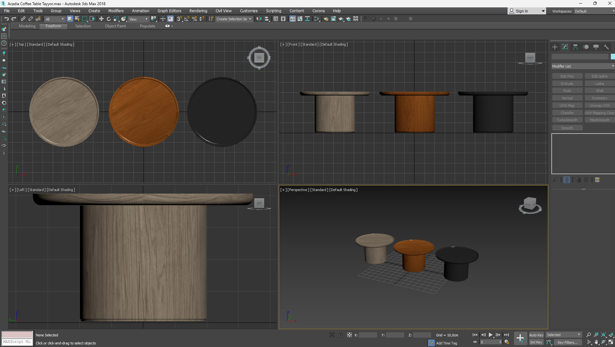Toggle Select Object mode button

pyautogui.click(x=70, y=19)
